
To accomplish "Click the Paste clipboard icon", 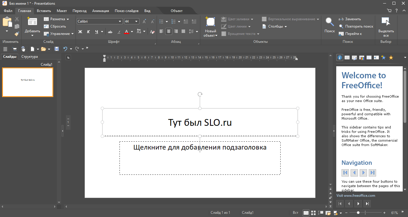I will click(7, 22).
